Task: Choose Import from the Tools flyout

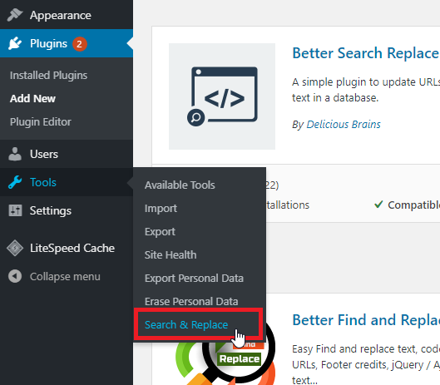Action: point(161,209)
